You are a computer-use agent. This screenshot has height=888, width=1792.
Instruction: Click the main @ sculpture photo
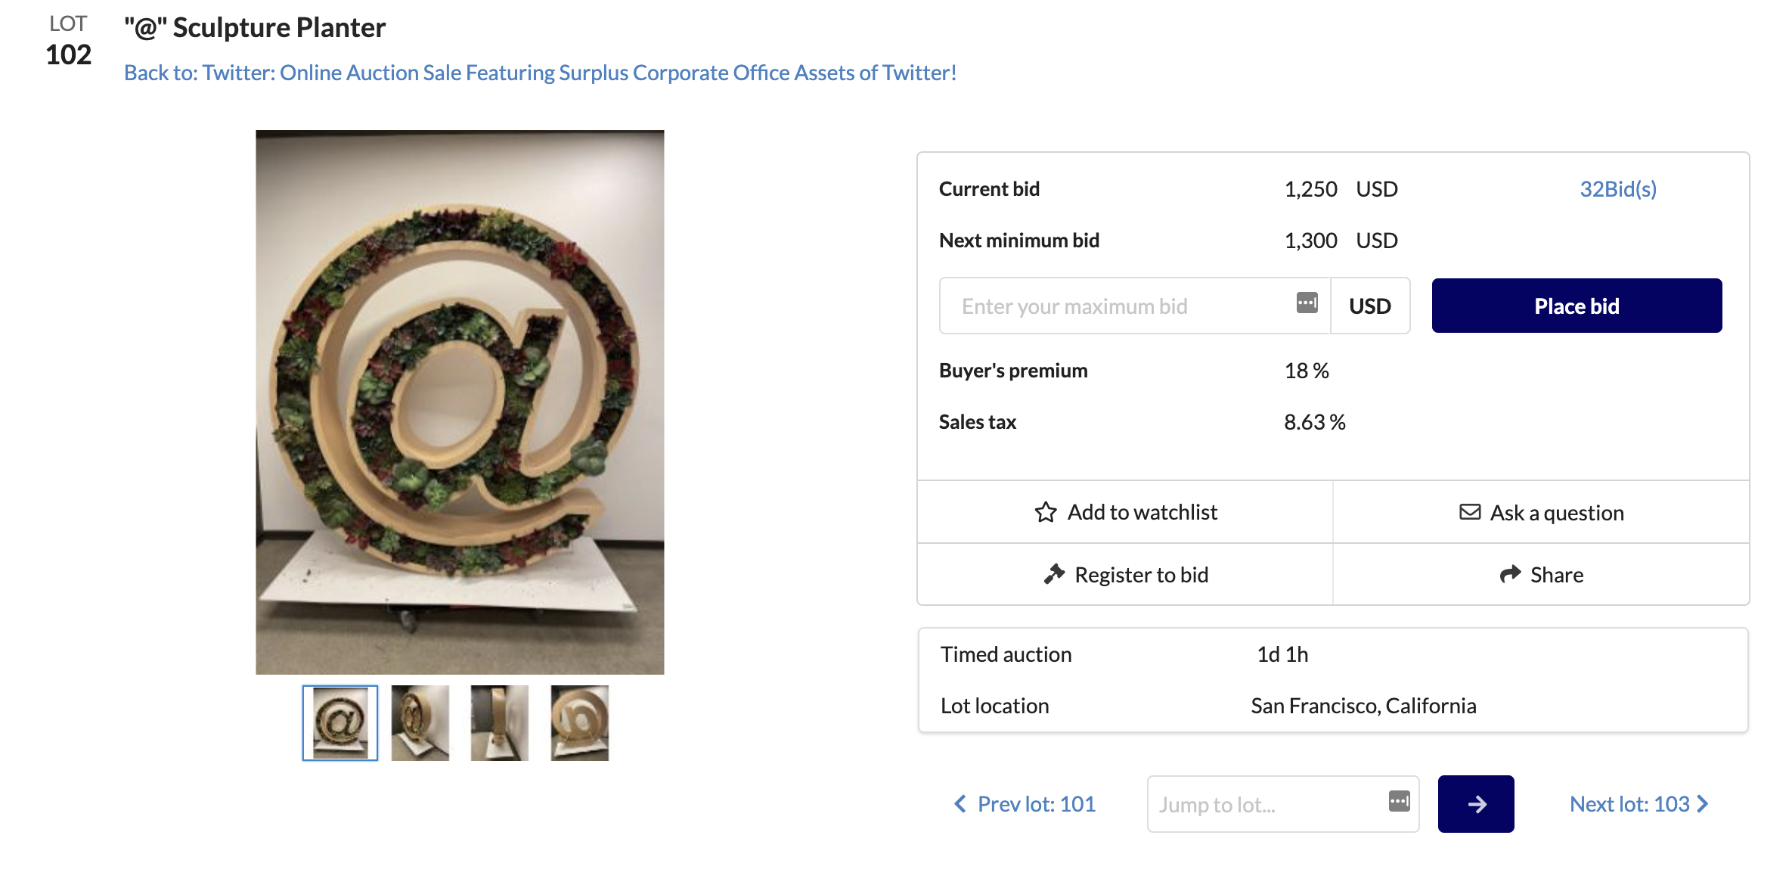[x=460, y=402]
